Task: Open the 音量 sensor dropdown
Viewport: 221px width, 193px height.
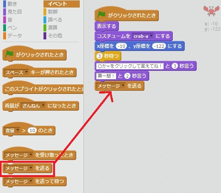Action: tap(12, 130)
